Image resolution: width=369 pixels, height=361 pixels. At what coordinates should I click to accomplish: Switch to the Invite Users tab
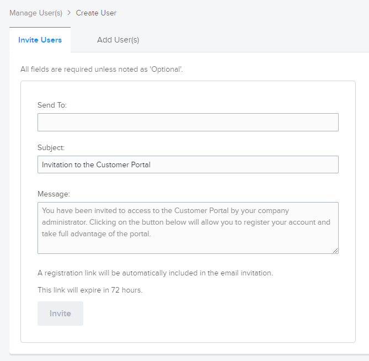[40, 40]
